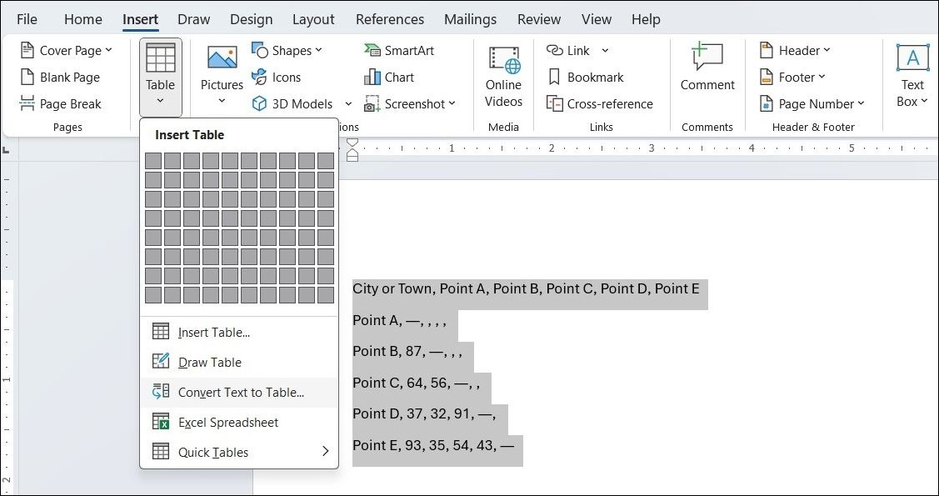Click the Table grid icon in ribbon
The image size is (939, 496).
(161, 58)
